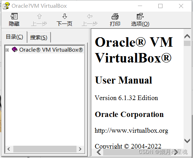Click the contents pane horizontal scrollbar thumb
Screen dimensions: 193x158
point(45,149)
